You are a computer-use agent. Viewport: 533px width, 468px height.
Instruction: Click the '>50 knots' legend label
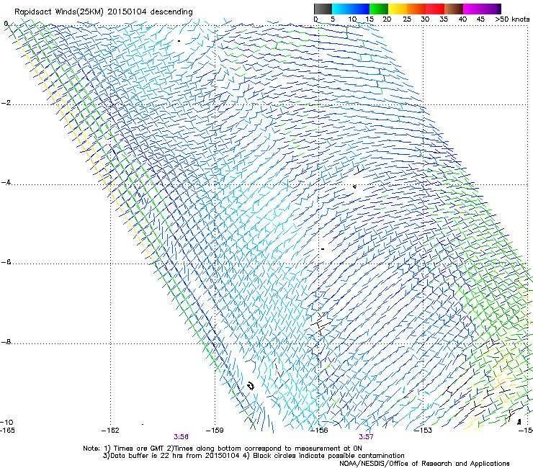point(512,19)
